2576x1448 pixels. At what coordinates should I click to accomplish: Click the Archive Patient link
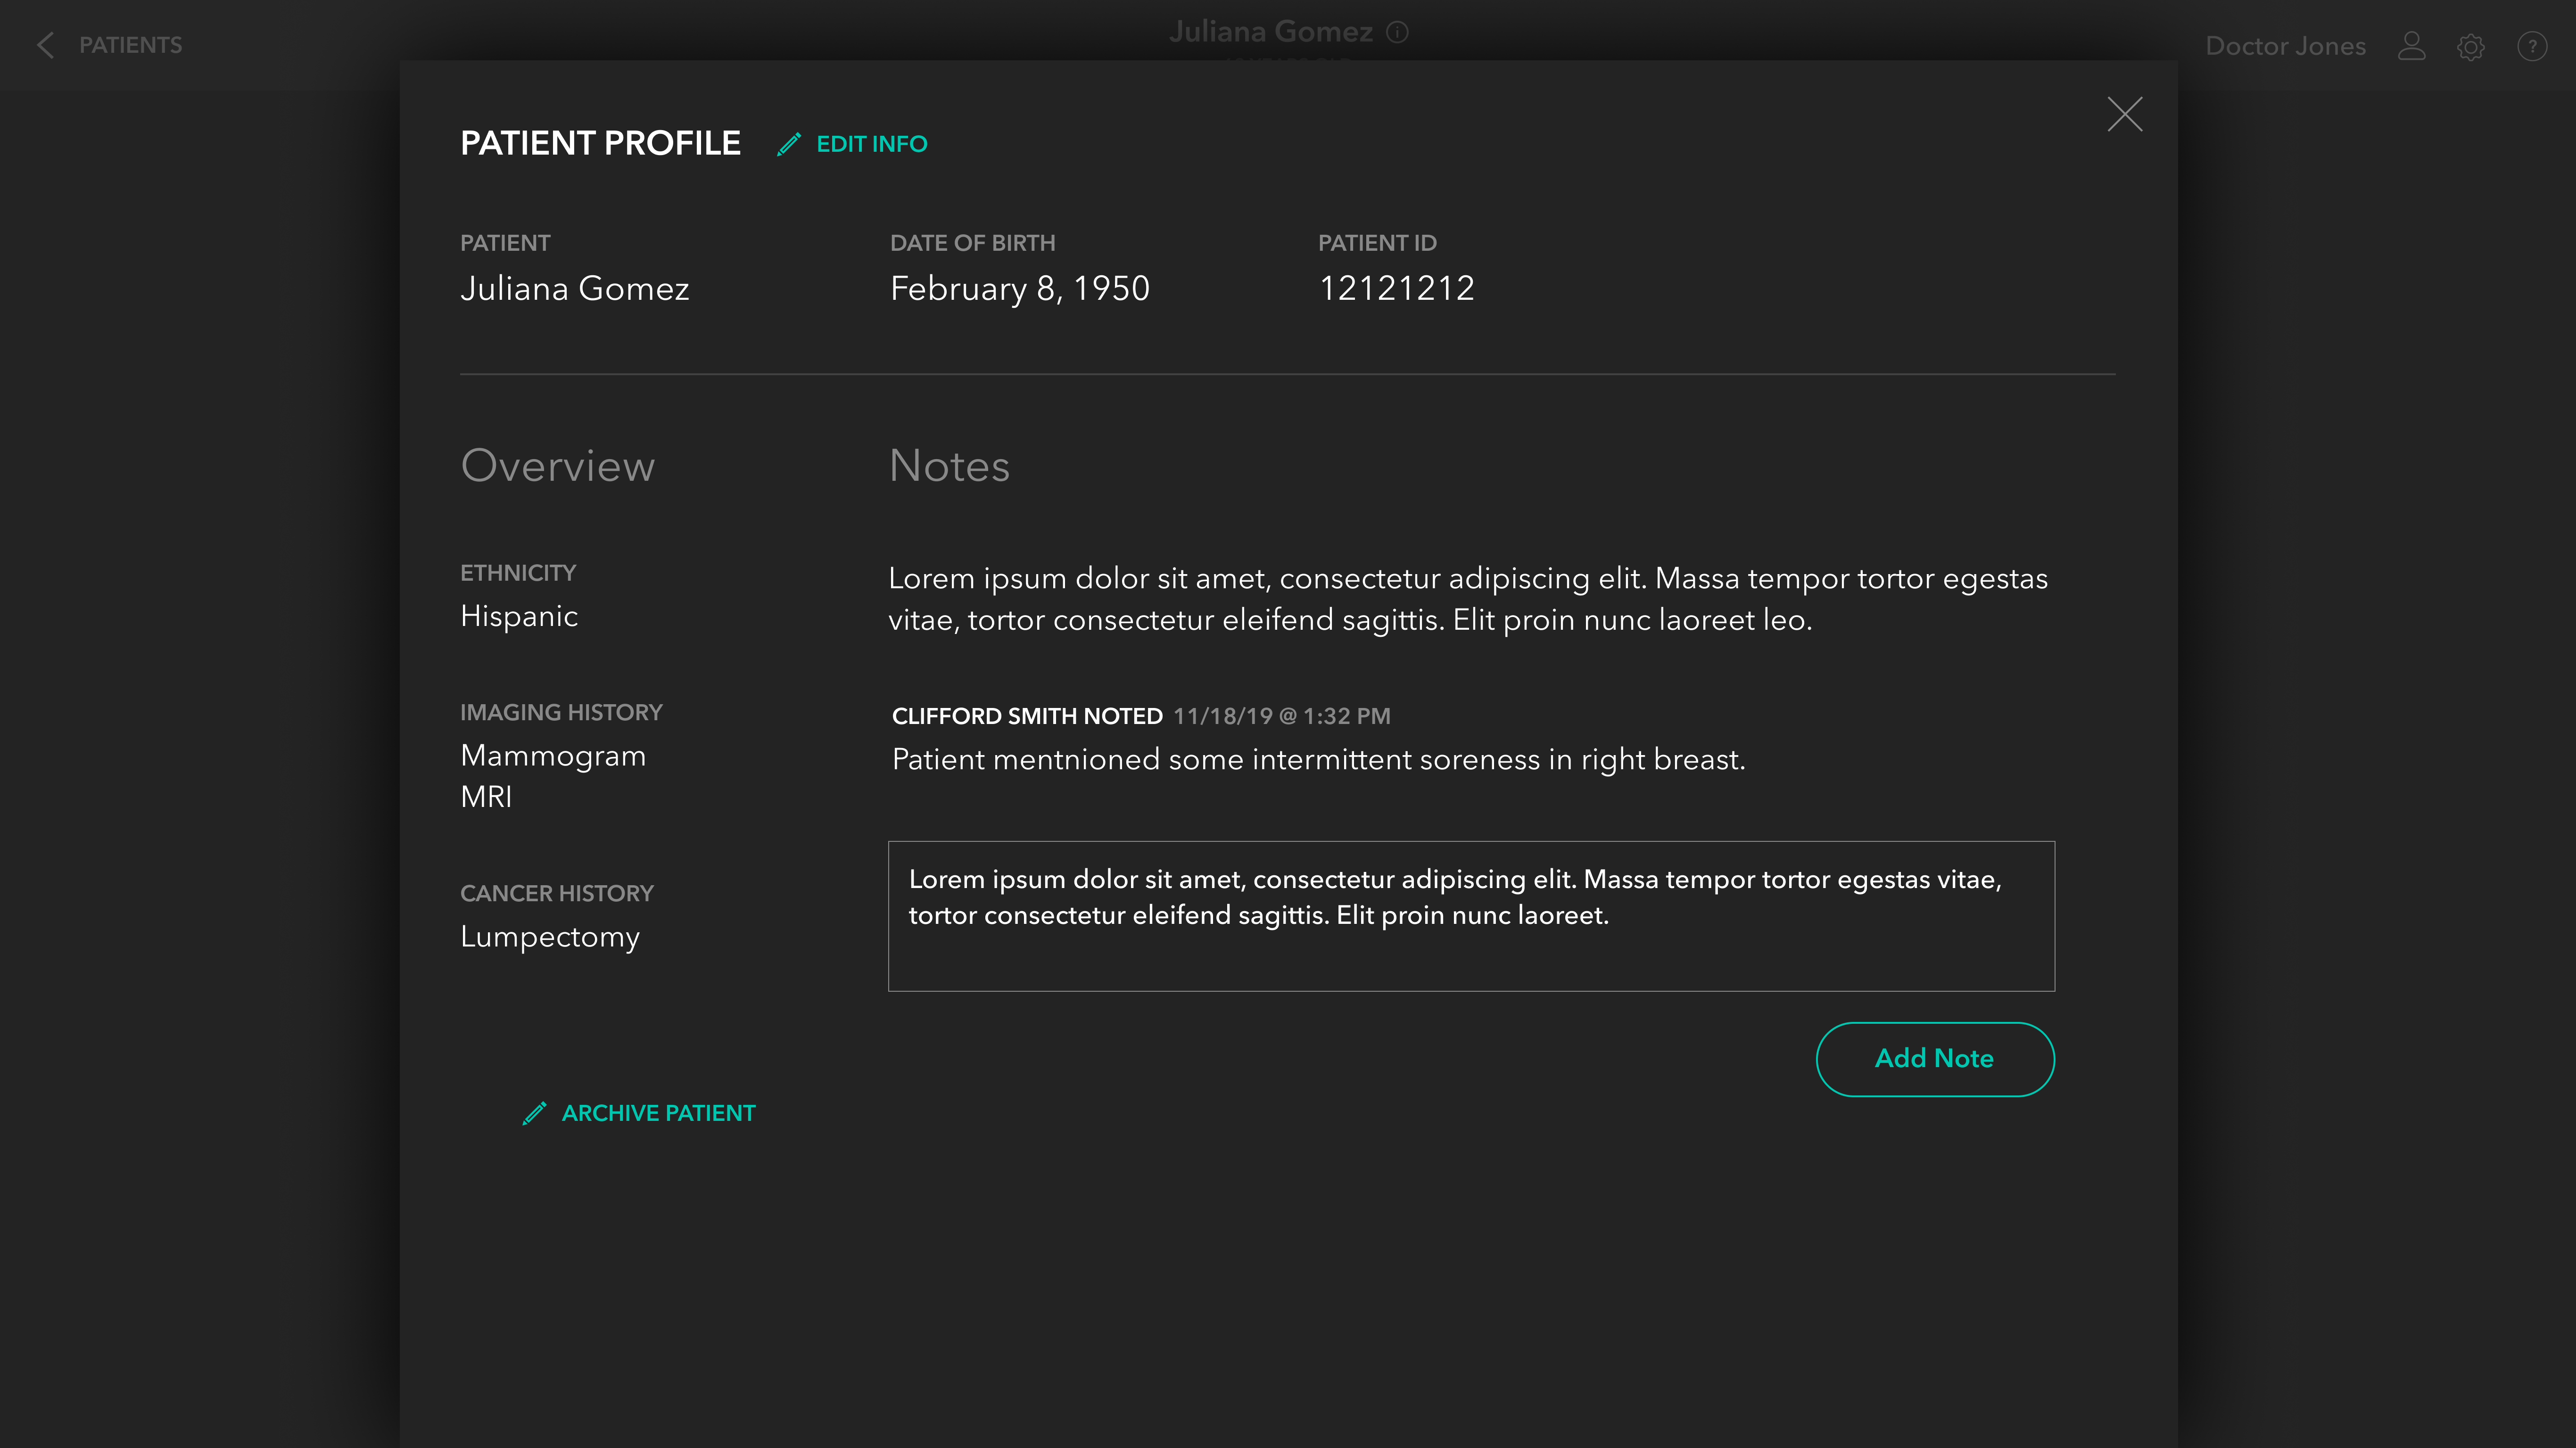point(658,1113)
